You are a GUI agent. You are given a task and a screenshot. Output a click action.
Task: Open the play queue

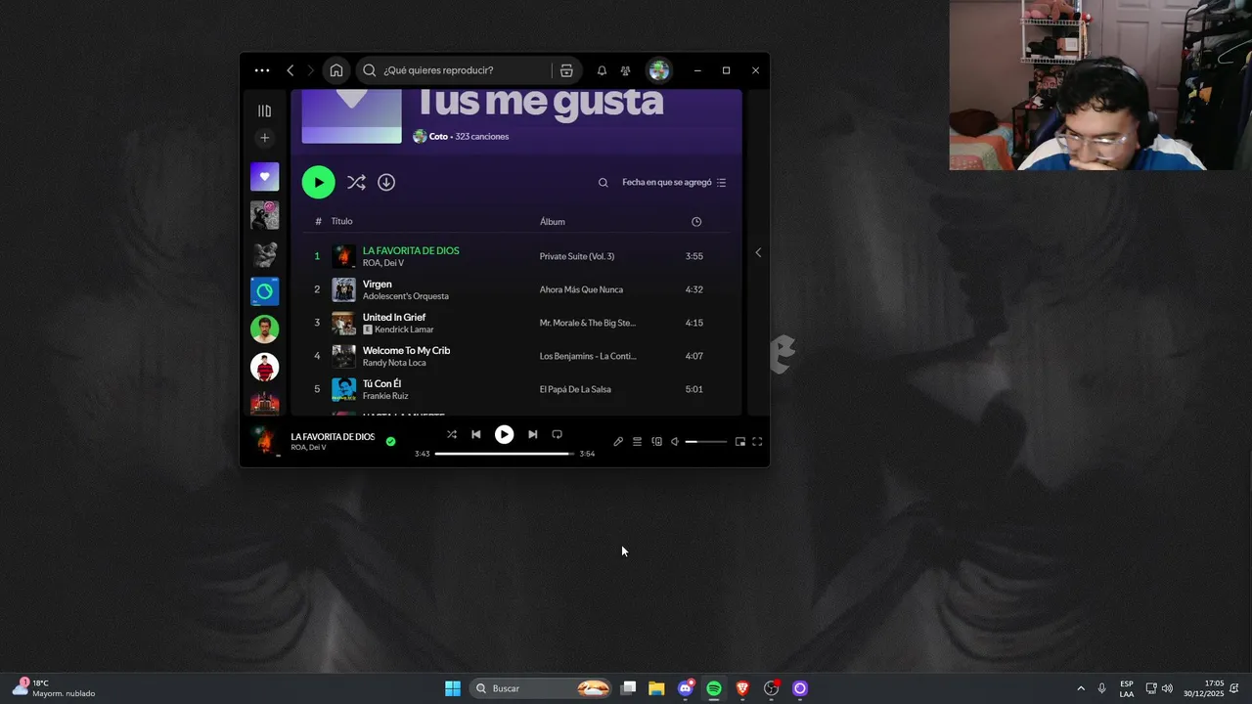point(637,442)
